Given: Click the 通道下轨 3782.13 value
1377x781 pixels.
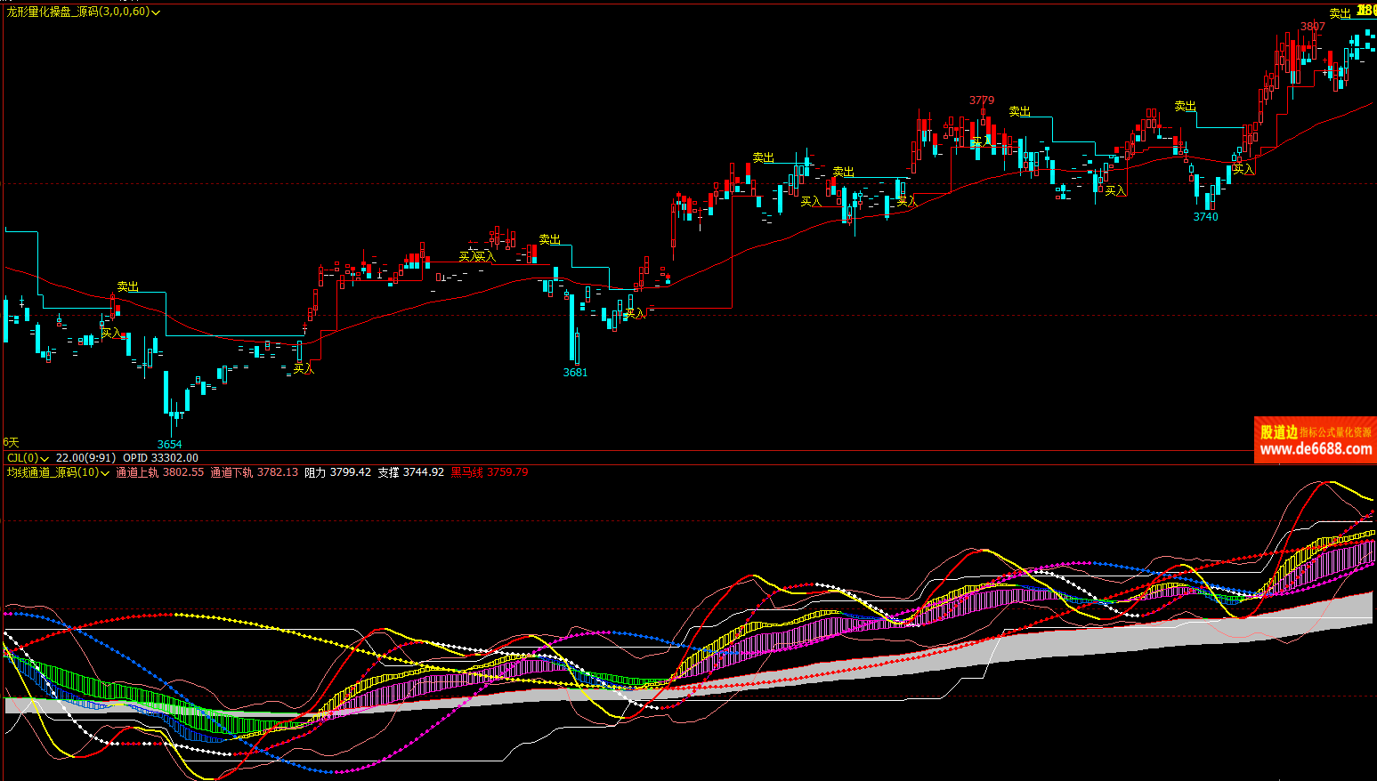Looking at the screenshot, I should 254,472.
